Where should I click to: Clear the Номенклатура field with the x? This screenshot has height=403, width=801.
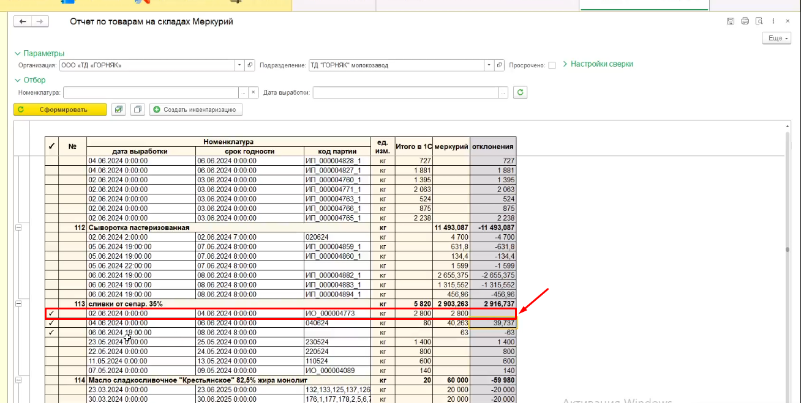point(254,92)
